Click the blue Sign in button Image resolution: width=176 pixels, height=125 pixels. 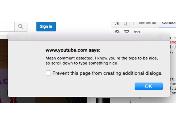[46, 27]
